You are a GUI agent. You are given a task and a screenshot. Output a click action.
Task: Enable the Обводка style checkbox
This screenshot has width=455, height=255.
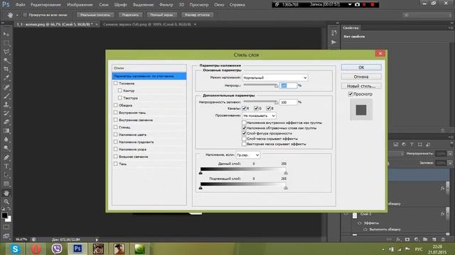point(115,106)
